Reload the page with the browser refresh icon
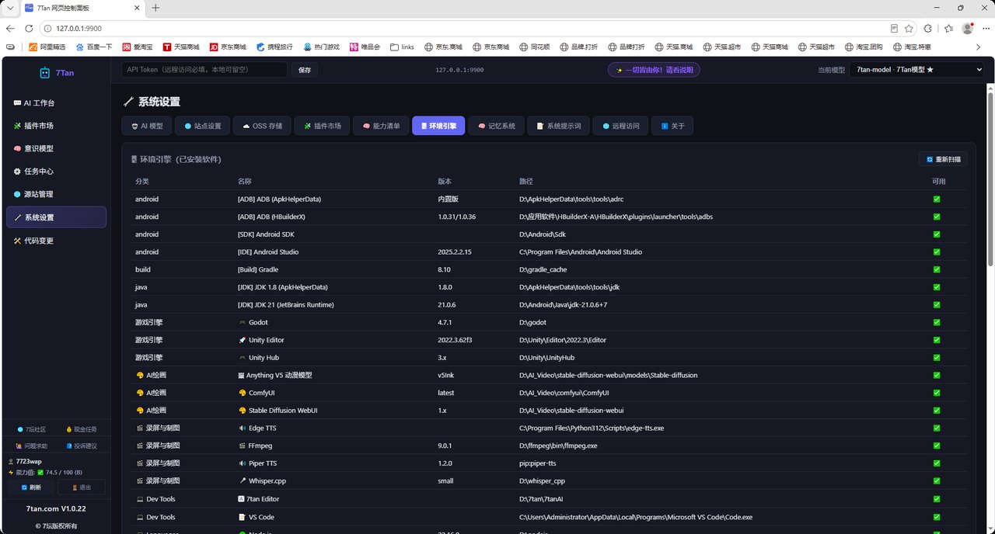 point(29,28)
